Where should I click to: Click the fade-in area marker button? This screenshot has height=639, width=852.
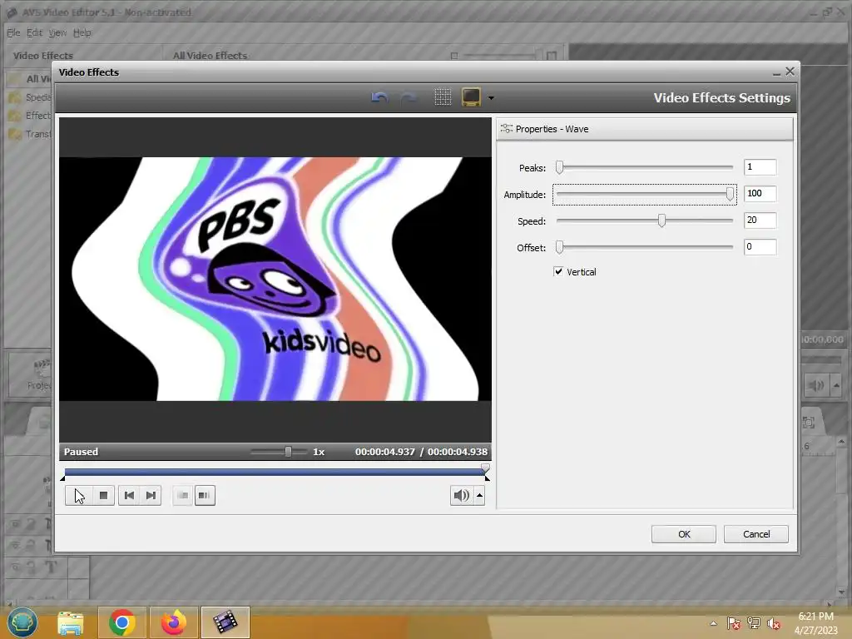pyautogui.click(x=182, y=496)
